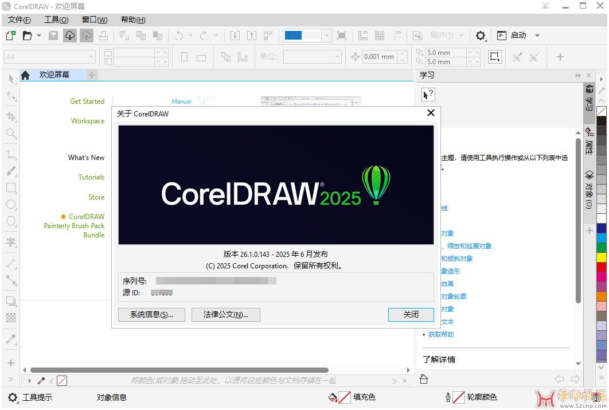This screenshot has height=410, width=609.
Task: Click the 系统信息 button
Action: (151, 314)
